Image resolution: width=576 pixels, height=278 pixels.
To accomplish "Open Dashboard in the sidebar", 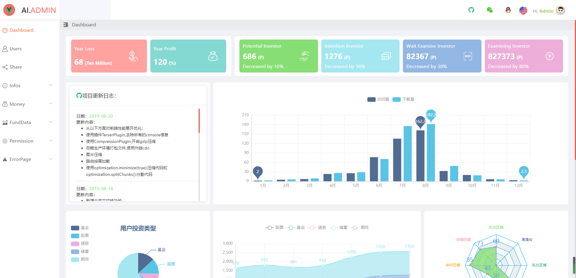I will [x=30, y=30].
